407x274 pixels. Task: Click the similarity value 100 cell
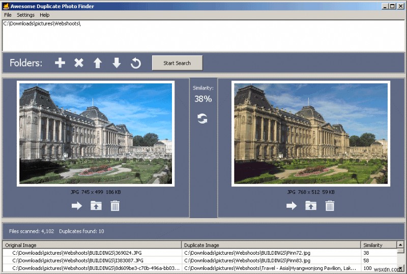pos(379,268)
